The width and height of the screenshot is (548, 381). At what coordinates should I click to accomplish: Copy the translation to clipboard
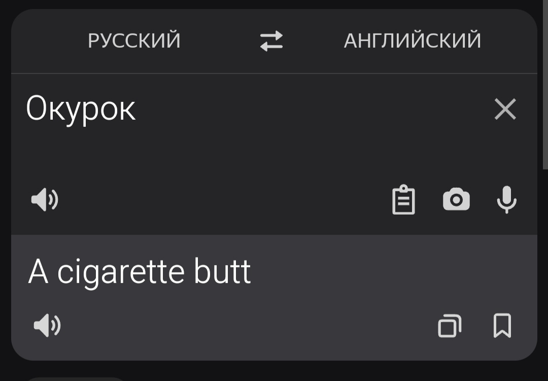tap(450, 326)
